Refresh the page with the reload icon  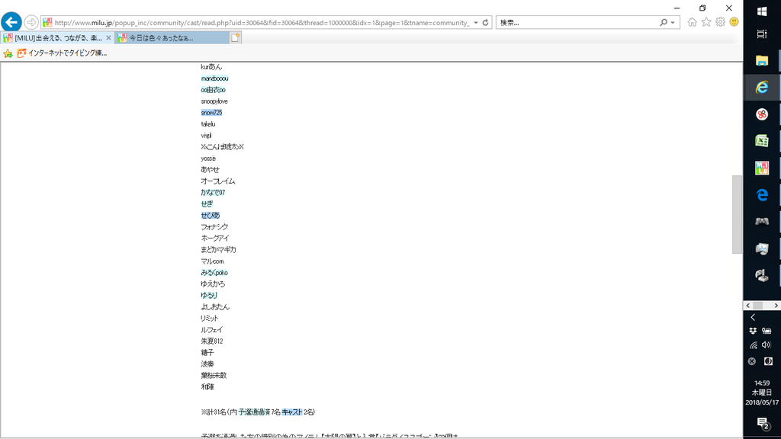click(x=485, y=23)
